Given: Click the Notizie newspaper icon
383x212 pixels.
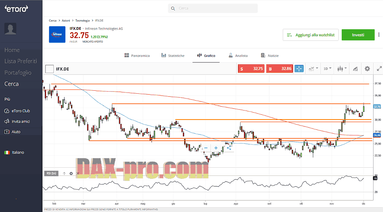Looking at the screenshot, I should tap(263, 55).
